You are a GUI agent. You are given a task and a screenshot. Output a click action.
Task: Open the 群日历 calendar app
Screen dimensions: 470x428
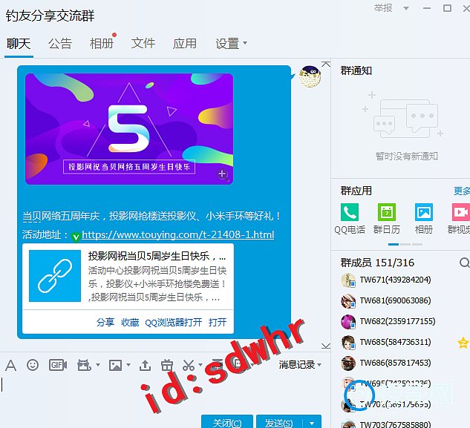(x=387, y=211)
